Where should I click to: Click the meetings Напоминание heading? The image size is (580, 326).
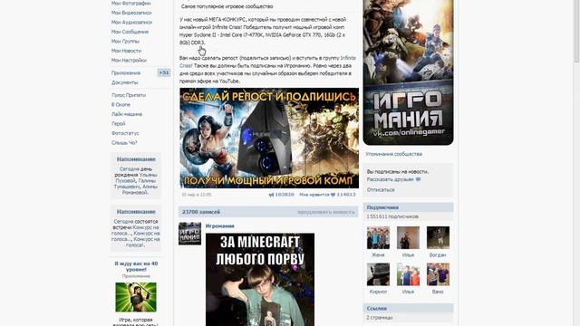(x=136, y=212)
